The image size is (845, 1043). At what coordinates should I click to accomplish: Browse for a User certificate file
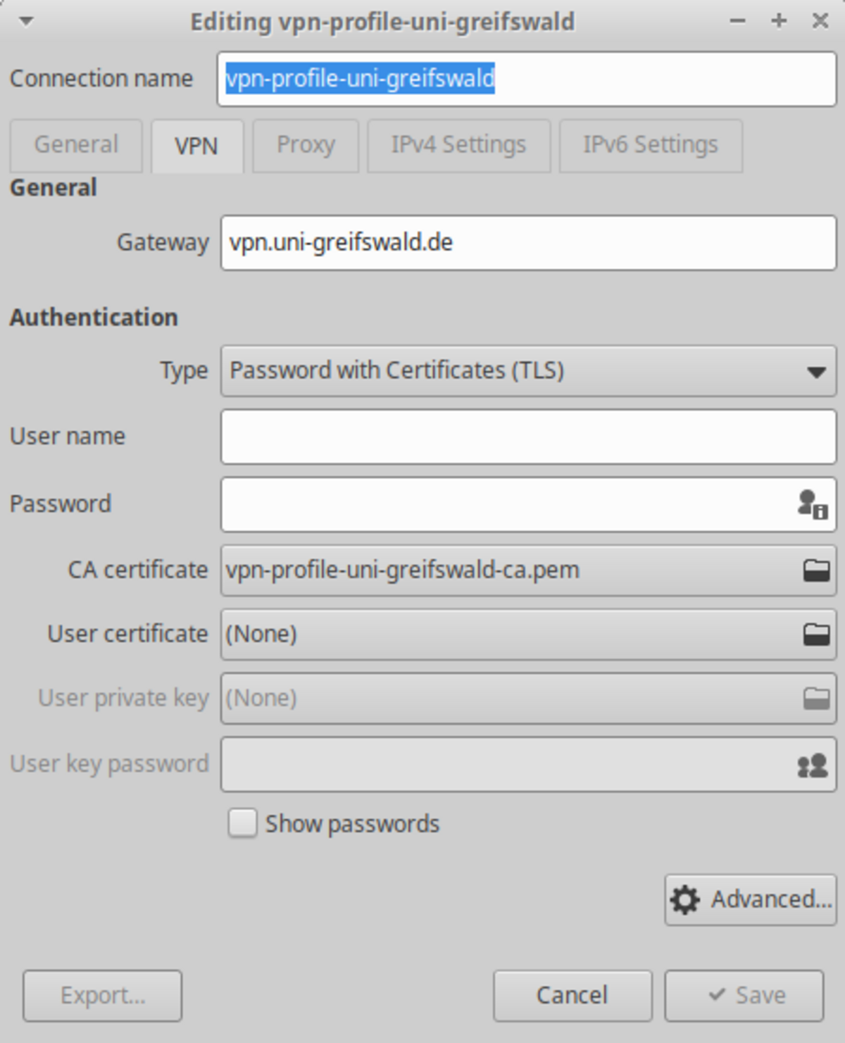816,634
